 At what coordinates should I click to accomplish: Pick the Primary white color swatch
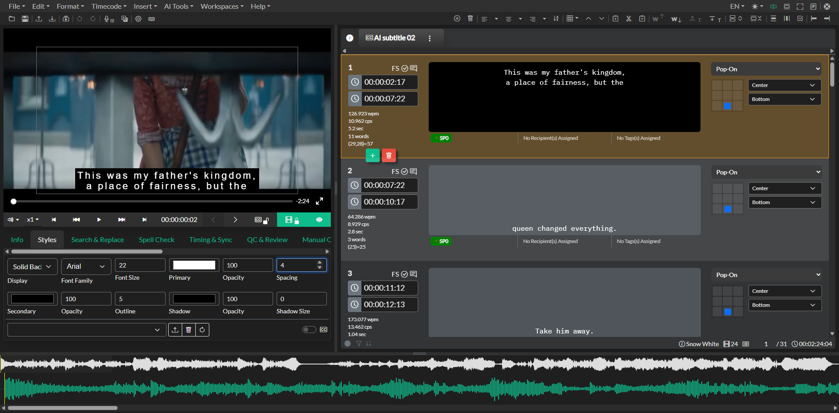(x=194, y=265)
